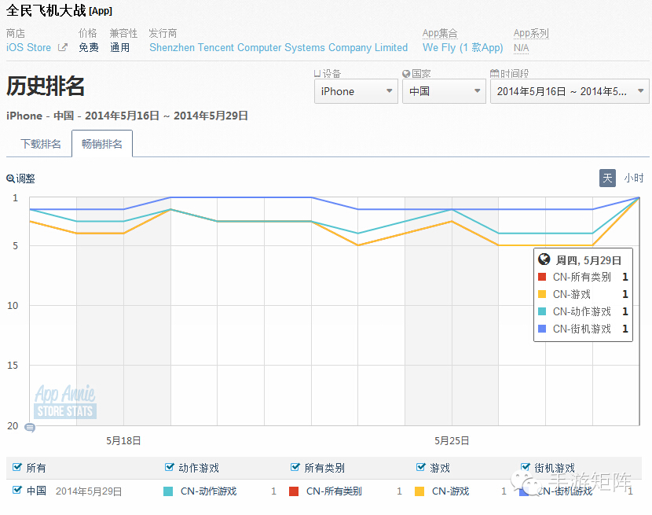Click CN-街机游戏 entry in tooltip

[x=582, y=329]
